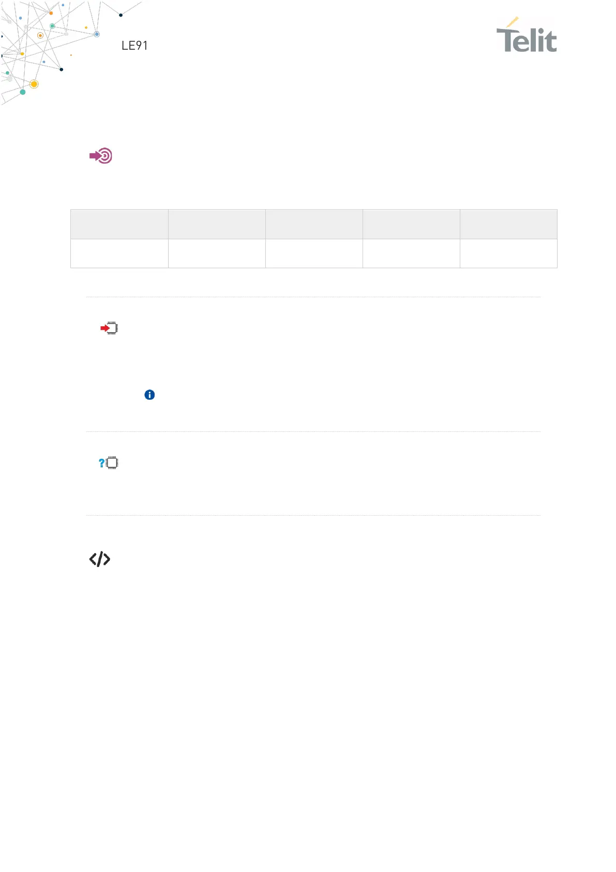The image size is (616, 872).
Task: Select the first cell in the table's second row
Action: coord(119,253)
